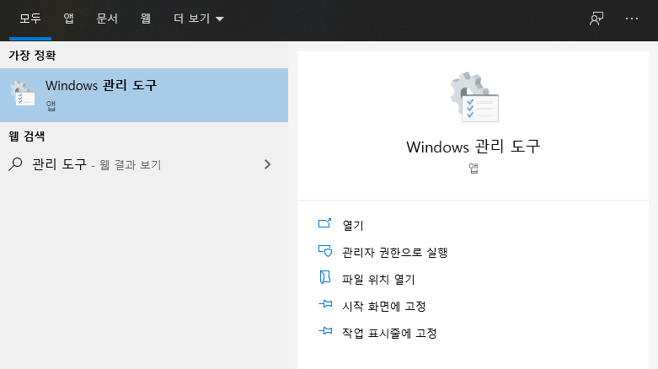This screenshot has width=658, height=369.
Task: Switch to the 문서 tab
Action: [x=107, y=19]
